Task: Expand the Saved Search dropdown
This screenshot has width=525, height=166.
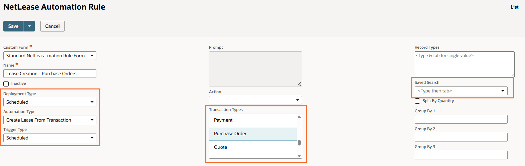Action: coord(502,91)
